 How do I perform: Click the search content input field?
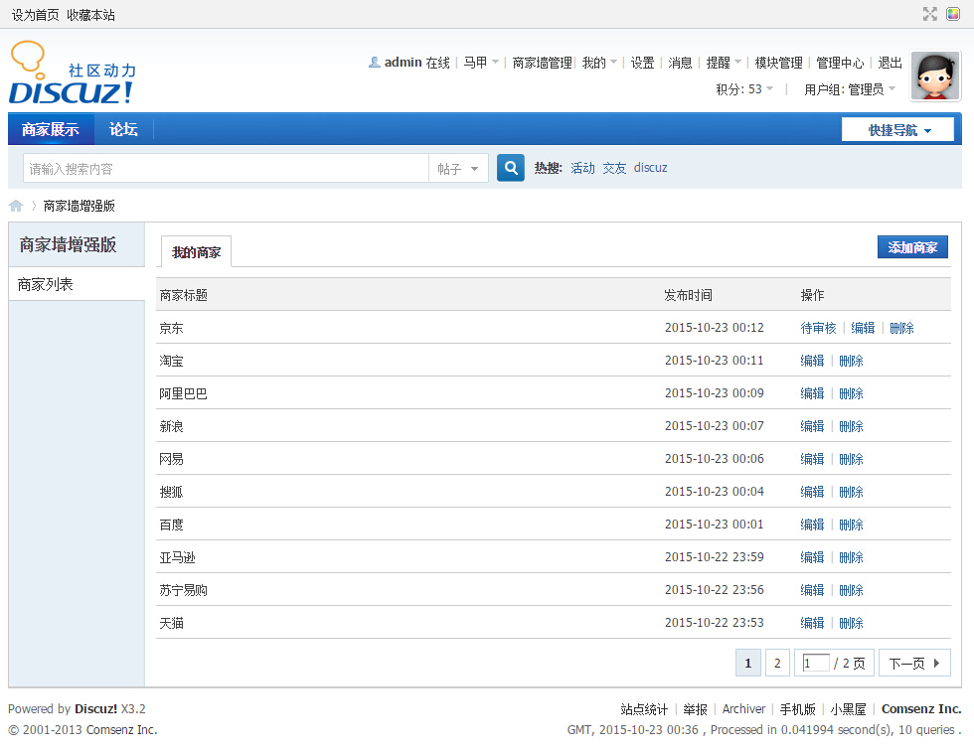pos(226,169)
